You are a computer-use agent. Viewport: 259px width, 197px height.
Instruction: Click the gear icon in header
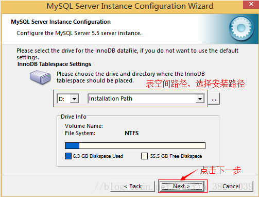tap(241, 28)
